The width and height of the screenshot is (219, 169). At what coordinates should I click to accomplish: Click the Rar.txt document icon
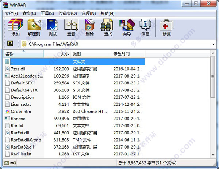coord(7,125)
